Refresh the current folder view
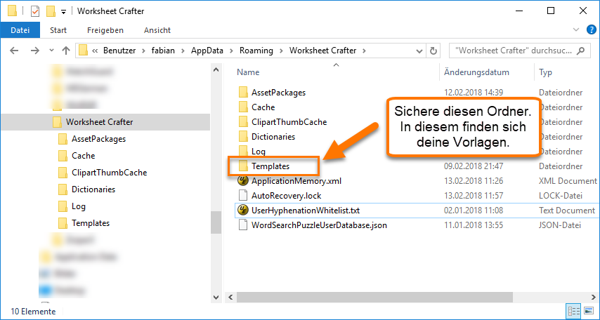 (x=433, y=51)
